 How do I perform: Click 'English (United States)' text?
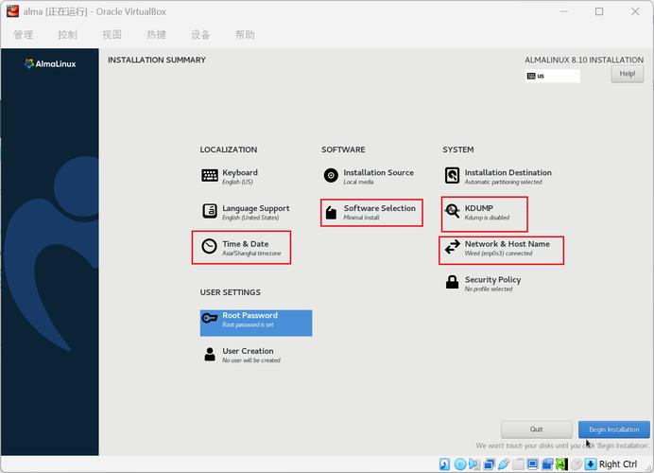click(250, 218)
